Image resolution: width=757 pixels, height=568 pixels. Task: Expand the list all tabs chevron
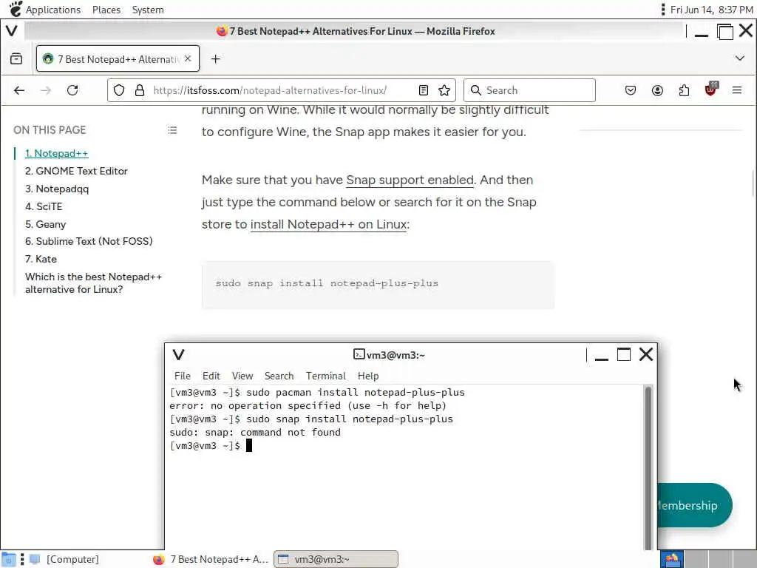739,58
